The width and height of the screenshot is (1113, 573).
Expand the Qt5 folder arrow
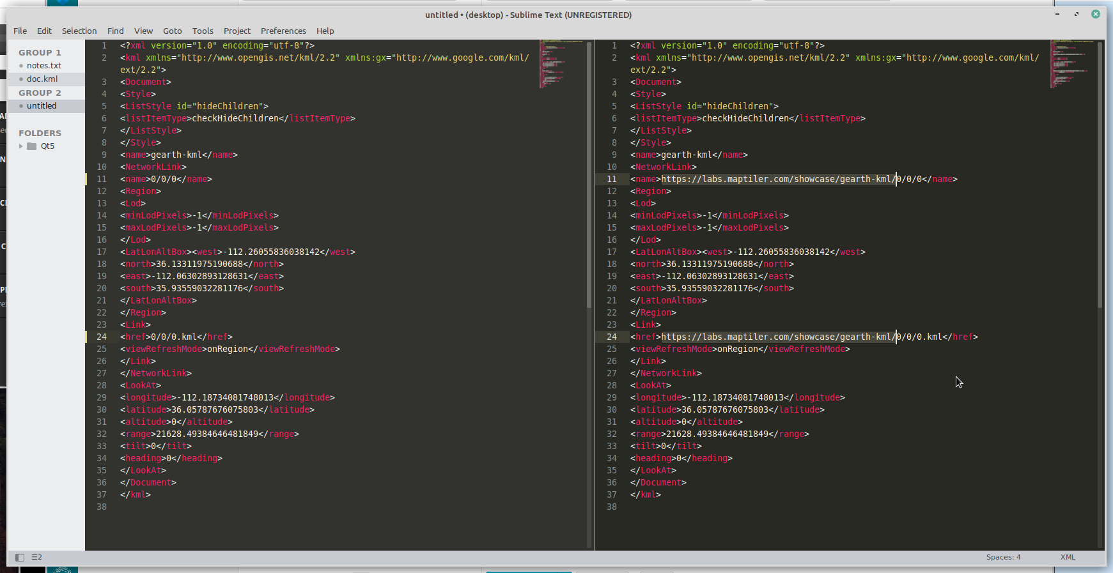tap(21, 146)
